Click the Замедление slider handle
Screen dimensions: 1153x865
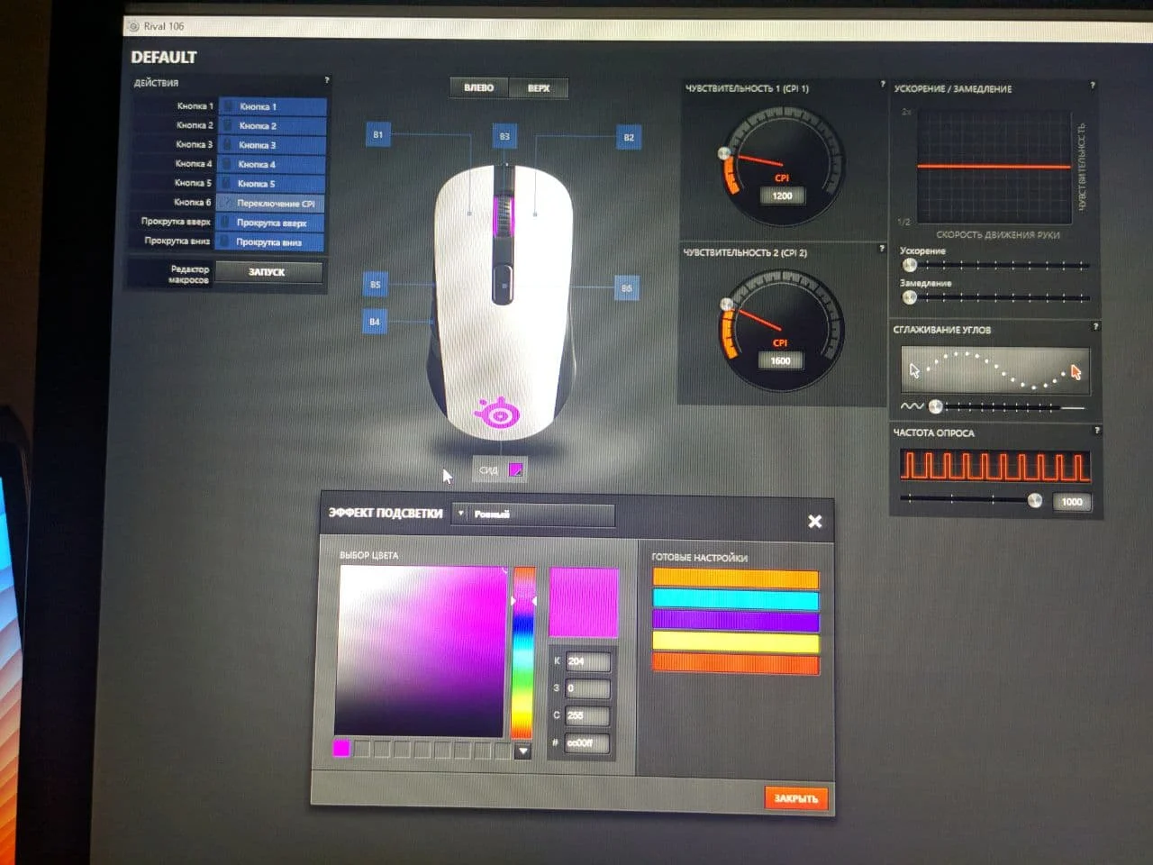[x=910, y=297]
